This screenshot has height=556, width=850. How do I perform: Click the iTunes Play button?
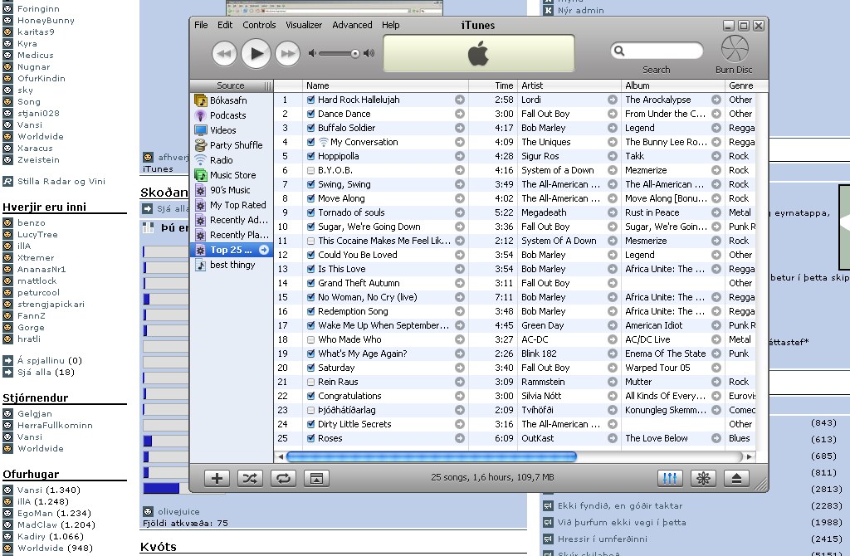(x=256, y=54)
